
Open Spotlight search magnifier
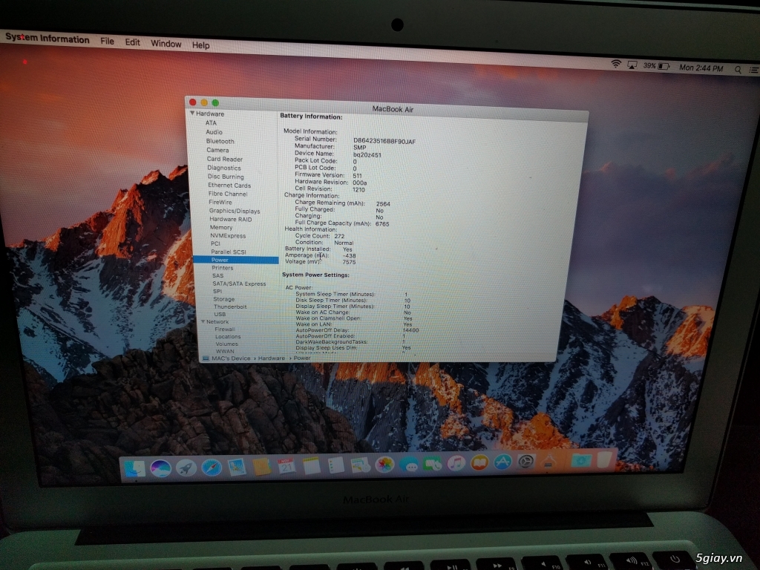coord(738,69)
